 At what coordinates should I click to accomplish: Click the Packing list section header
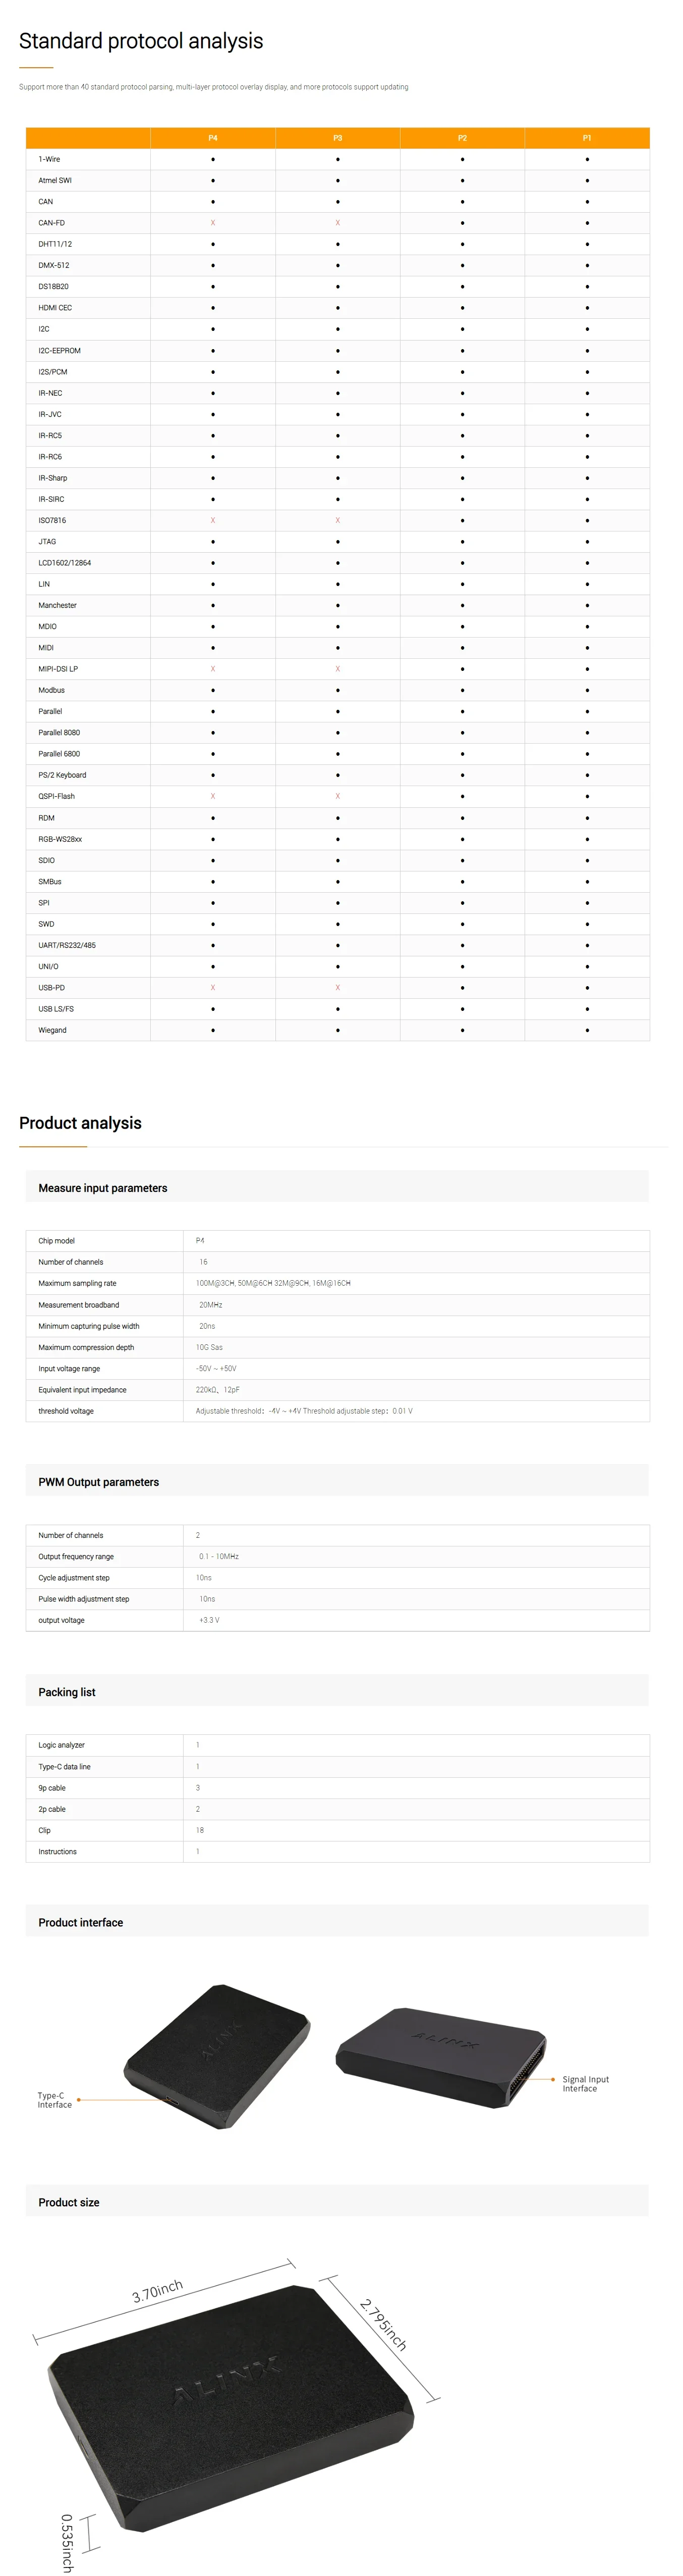point(67,1692)
